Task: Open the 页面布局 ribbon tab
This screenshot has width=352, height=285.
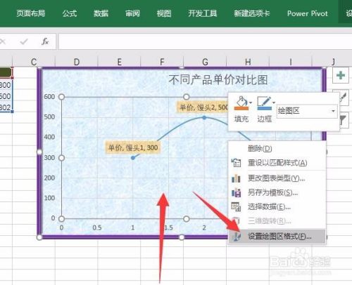Action: (x=31, y=13)
